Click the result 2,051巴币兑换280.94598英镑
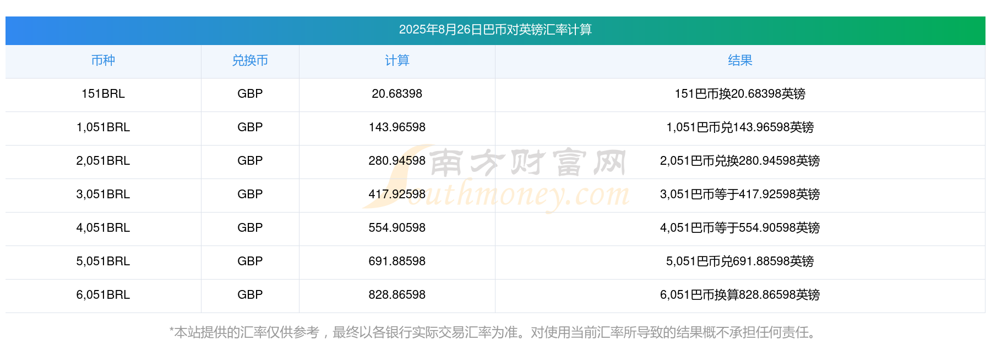The width and height of the screenshot is (991, 357). tap(740, 161)
